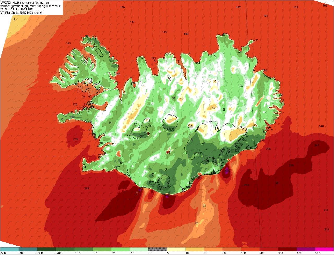This screenshot has height=255, width=334.
Task: Select the legend swatch between -200 and -100
Action: point(65,249)
